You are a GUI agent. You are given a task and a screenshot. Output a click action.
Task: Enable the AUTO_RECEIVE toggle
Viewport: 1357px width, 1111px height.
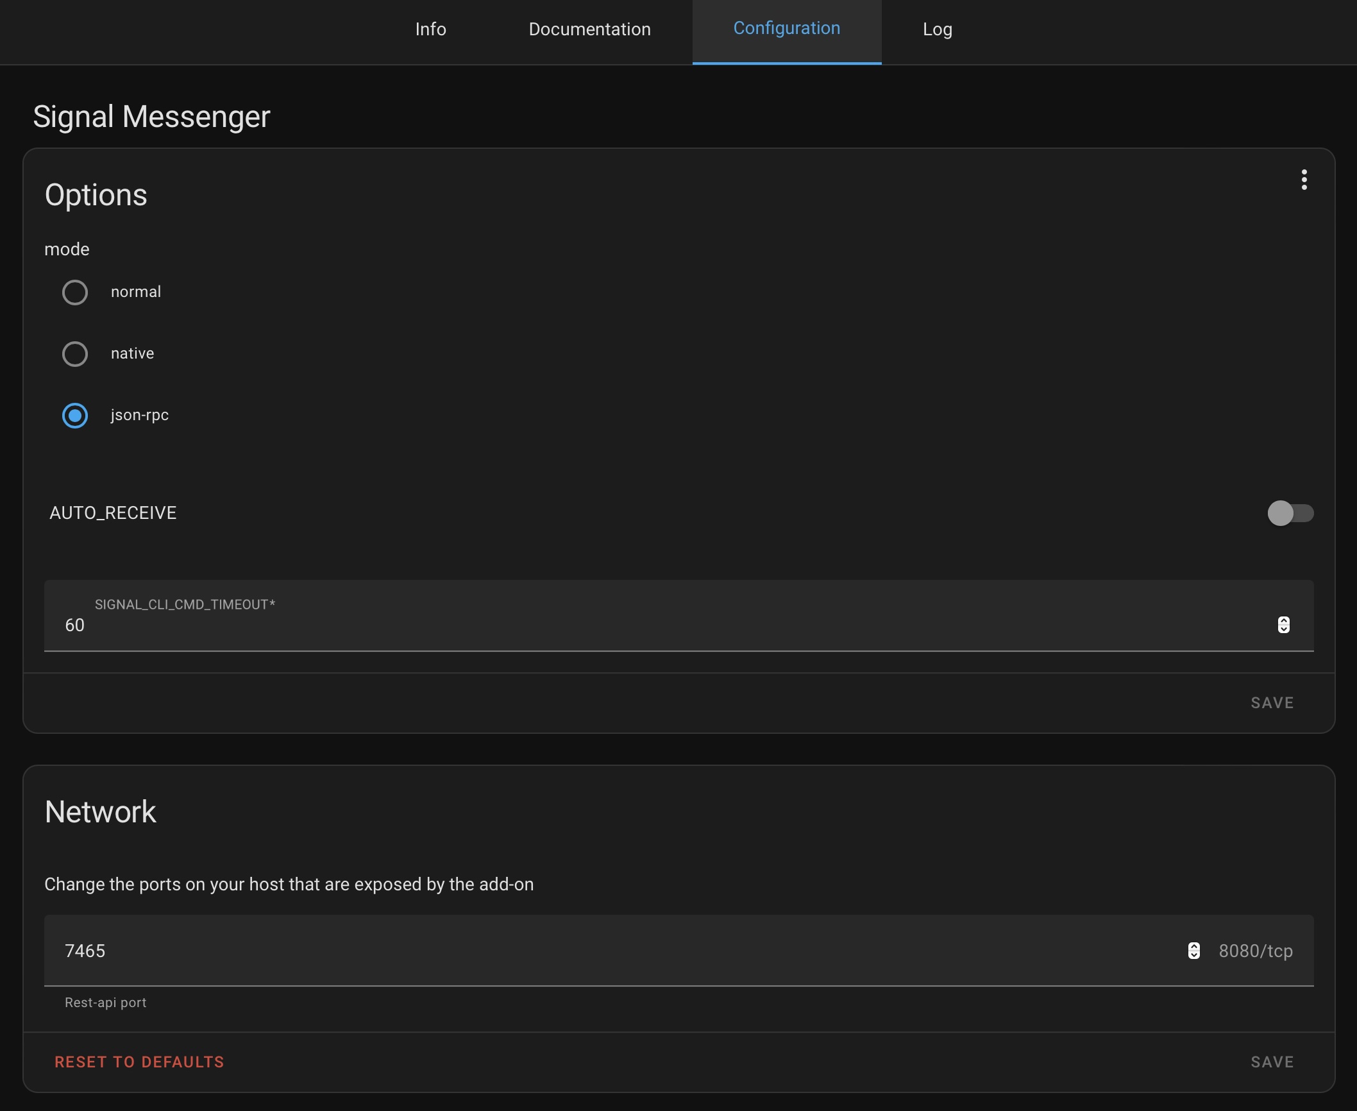1290,513
